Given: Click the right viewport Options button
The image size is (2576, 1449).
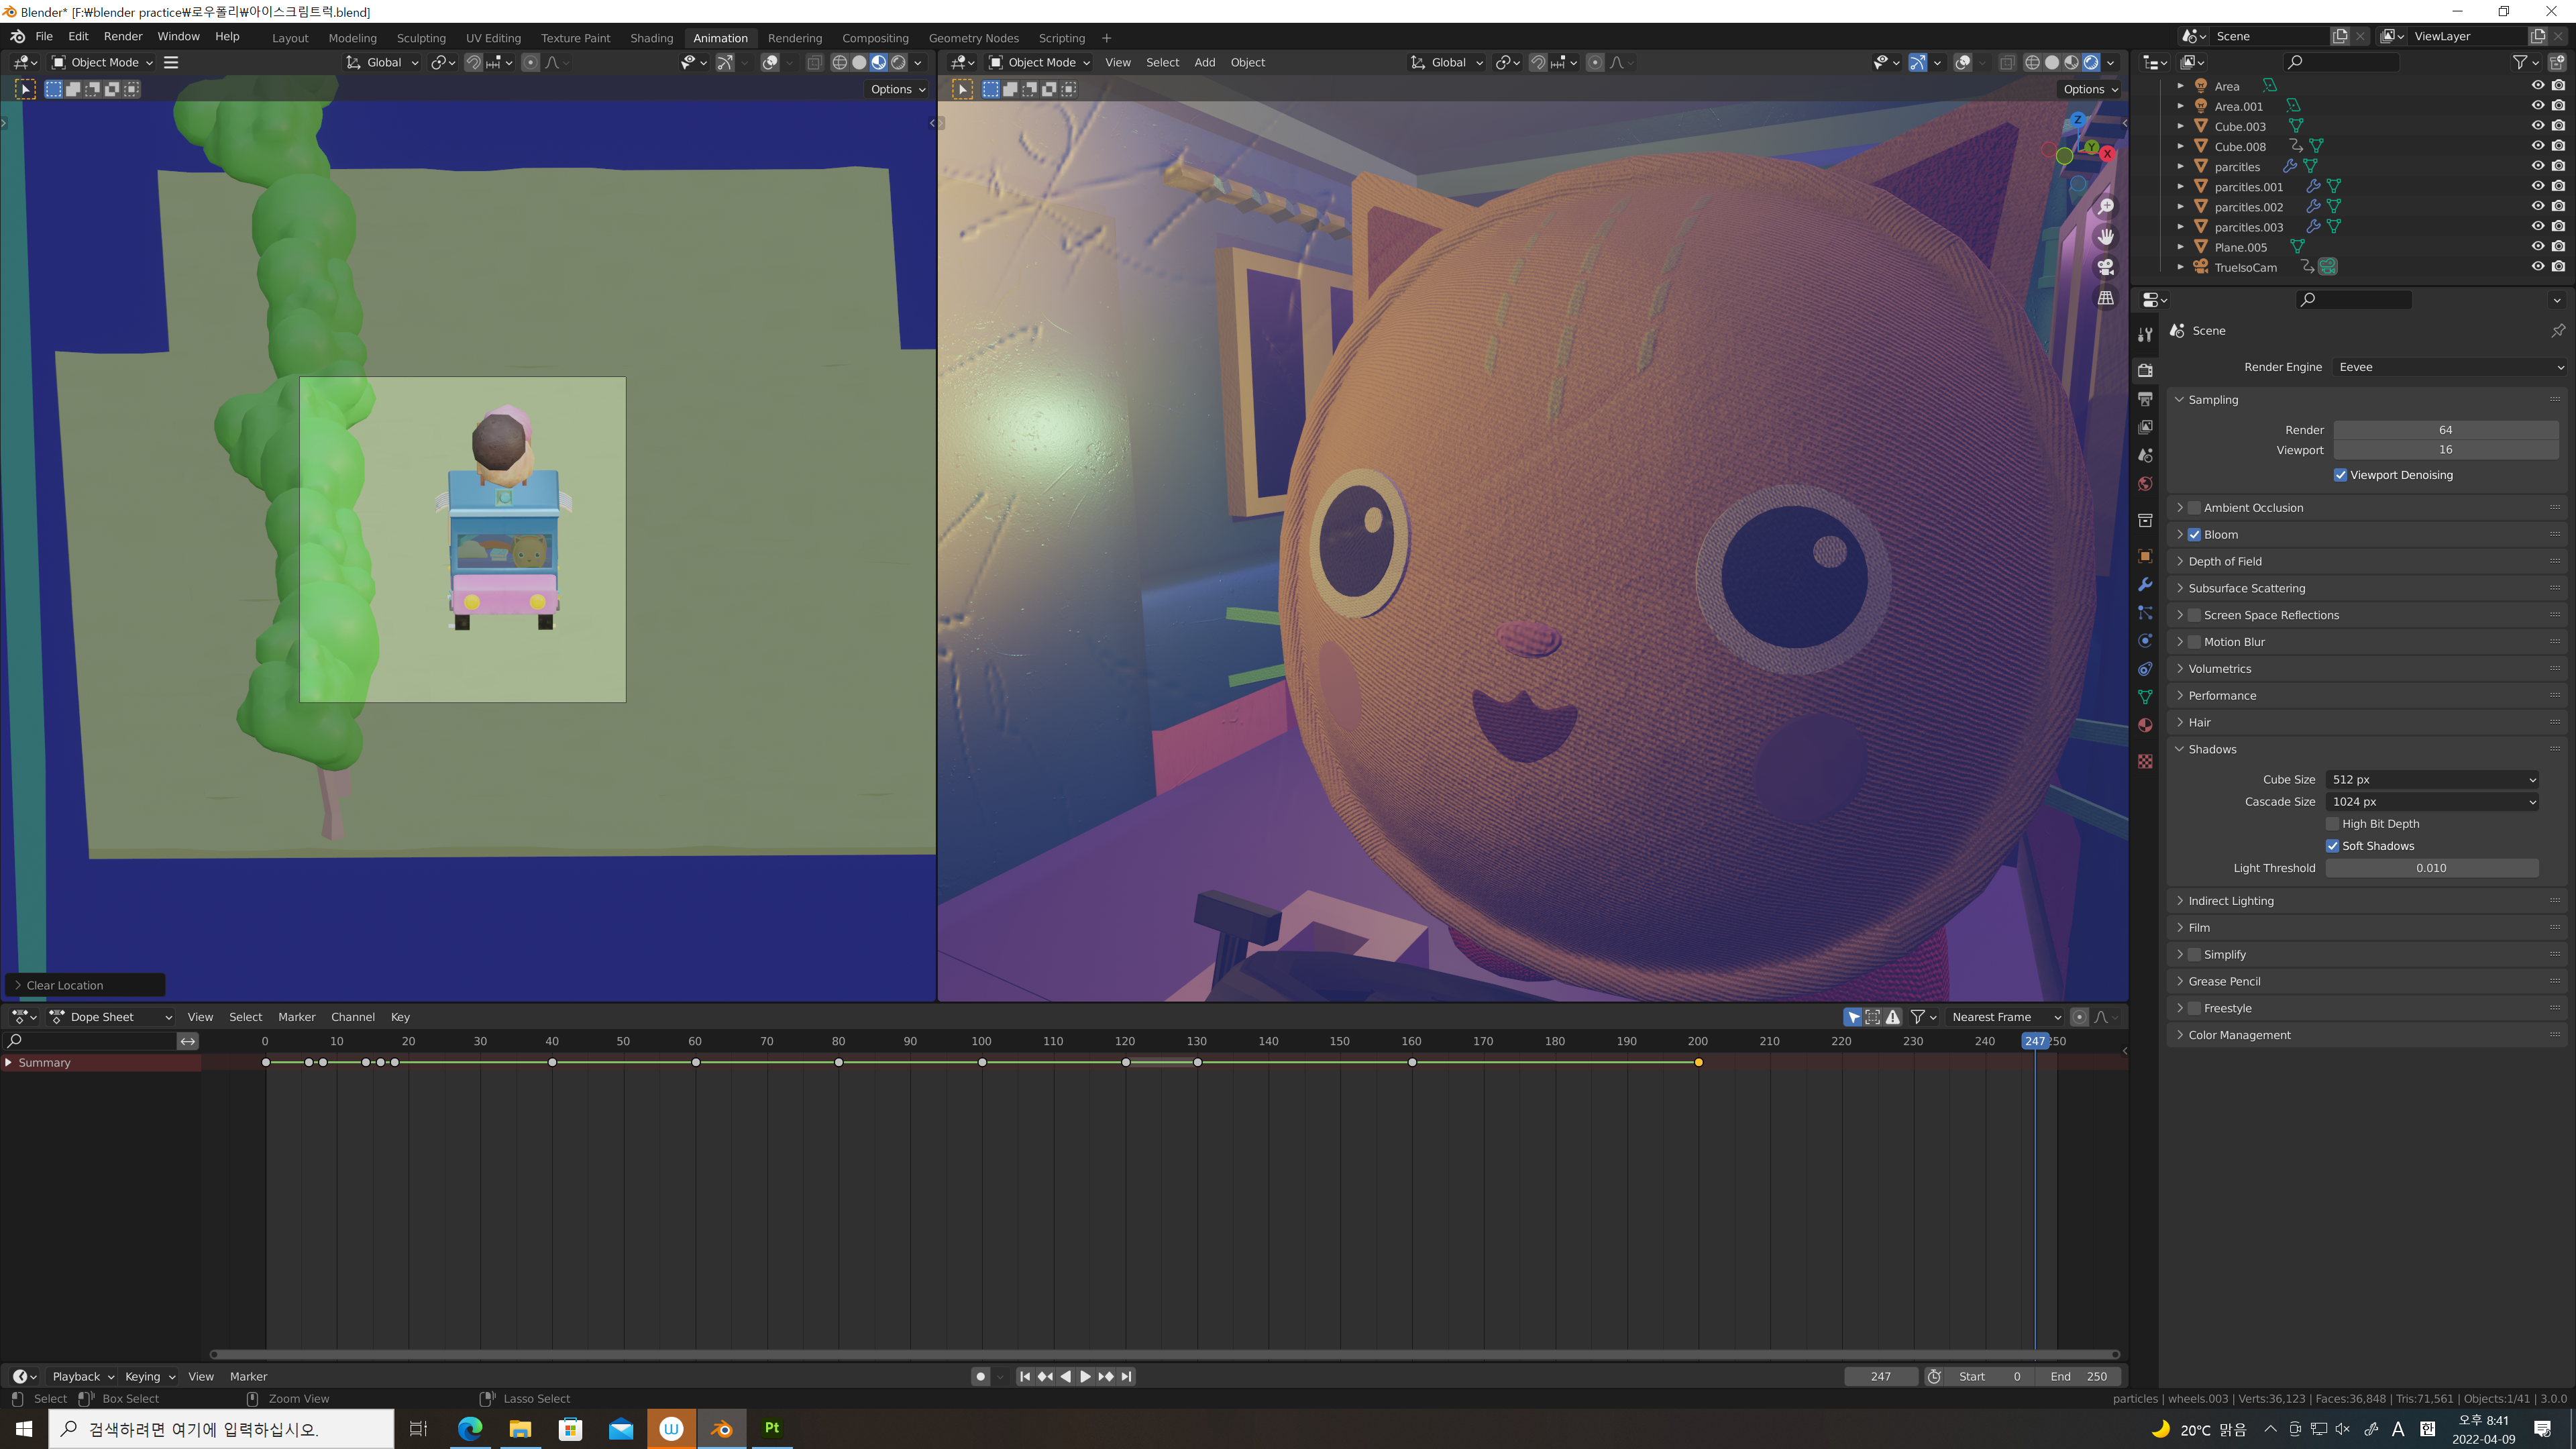Looking at the screenshot, I should point(2089,89).
